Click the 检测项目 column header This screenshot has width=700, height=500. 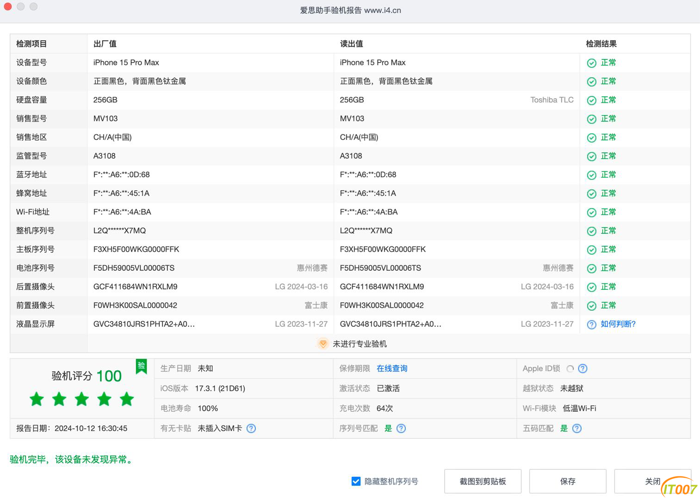tap(31, 44)
